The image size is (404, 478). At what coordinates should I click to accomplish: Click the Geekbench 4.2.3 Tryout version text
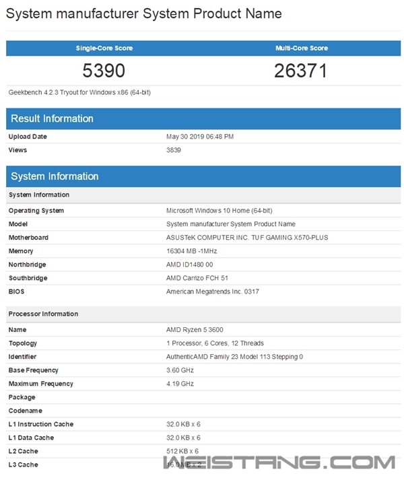79,92
